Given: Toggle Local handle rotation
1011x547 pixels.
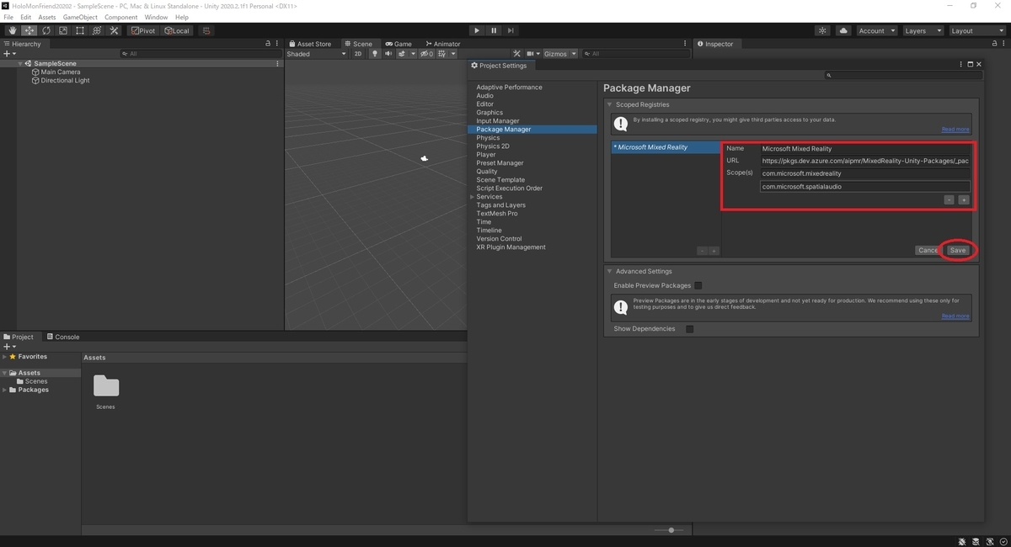Looking at the screenshot, I should point(178,30).
